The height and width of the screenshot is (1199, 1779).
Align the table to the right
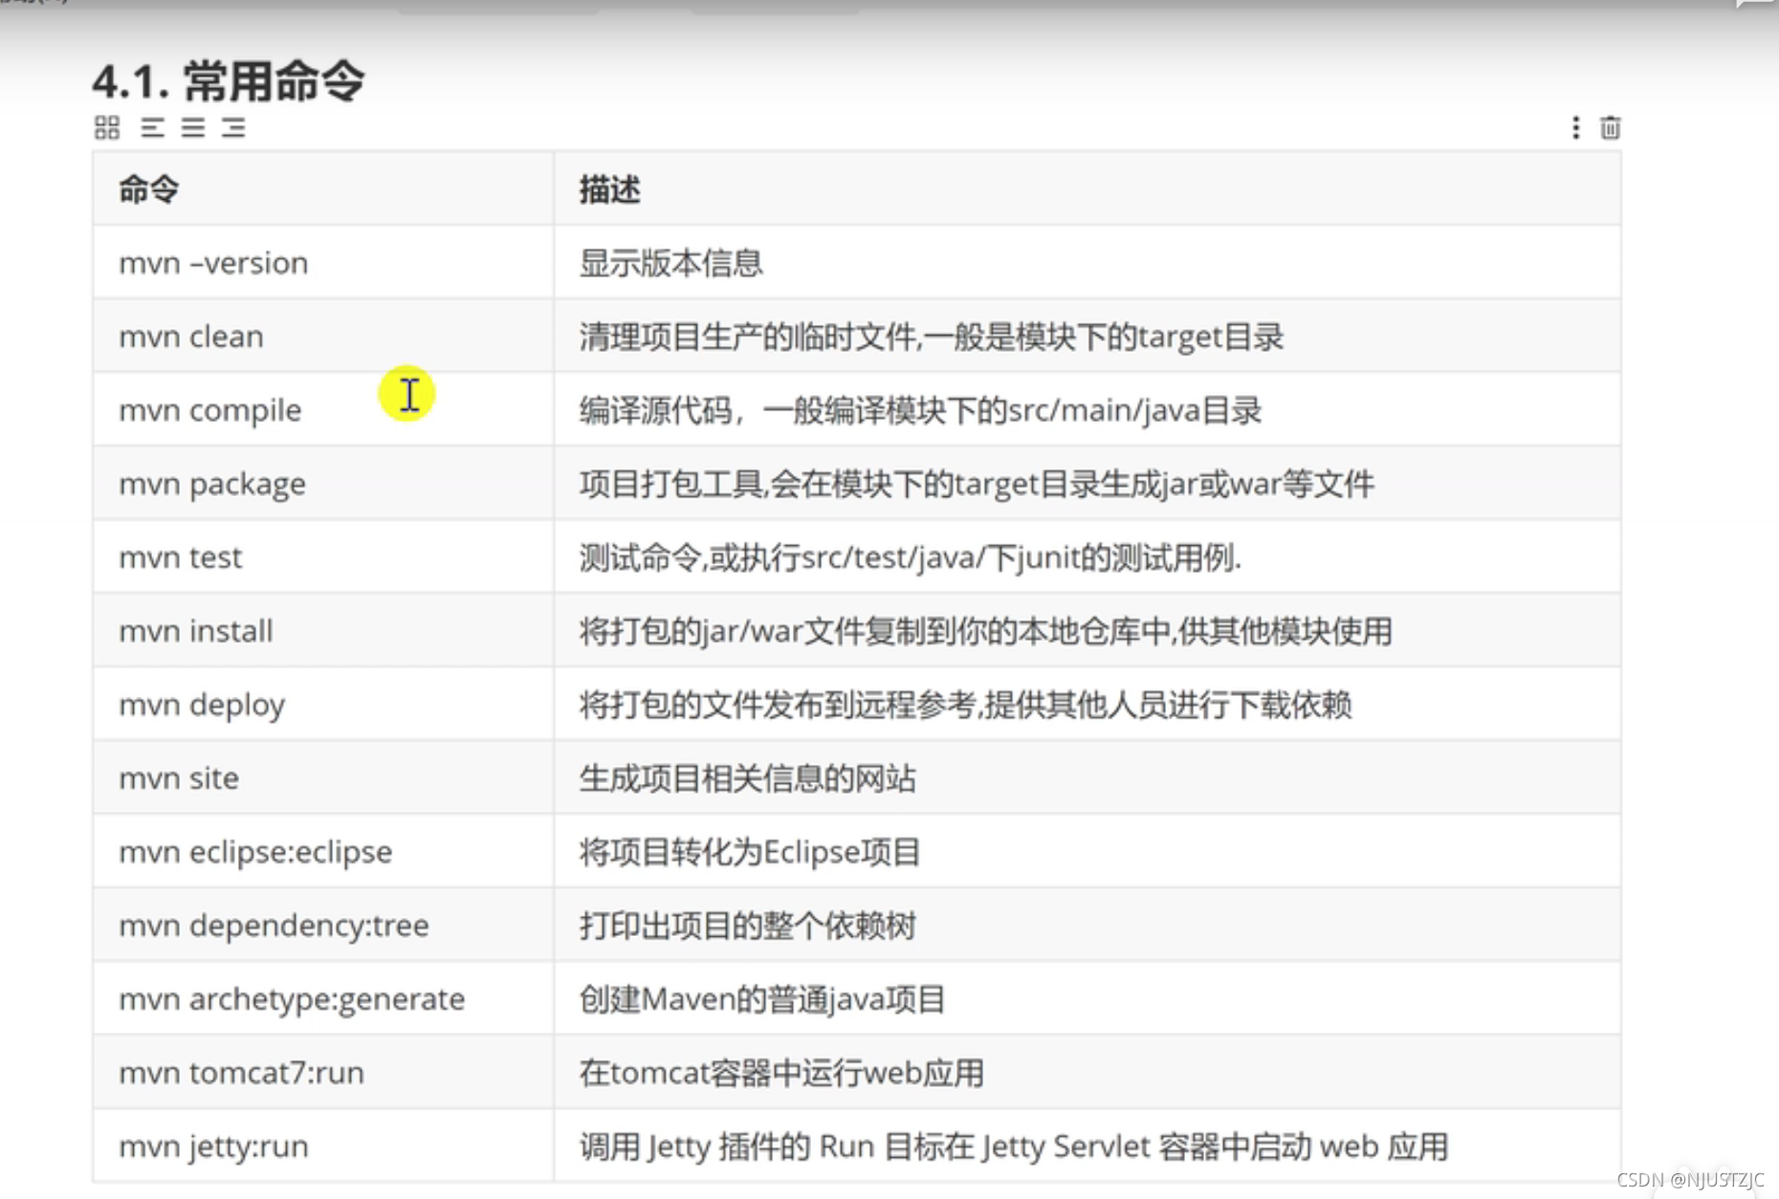coord(234,127)
